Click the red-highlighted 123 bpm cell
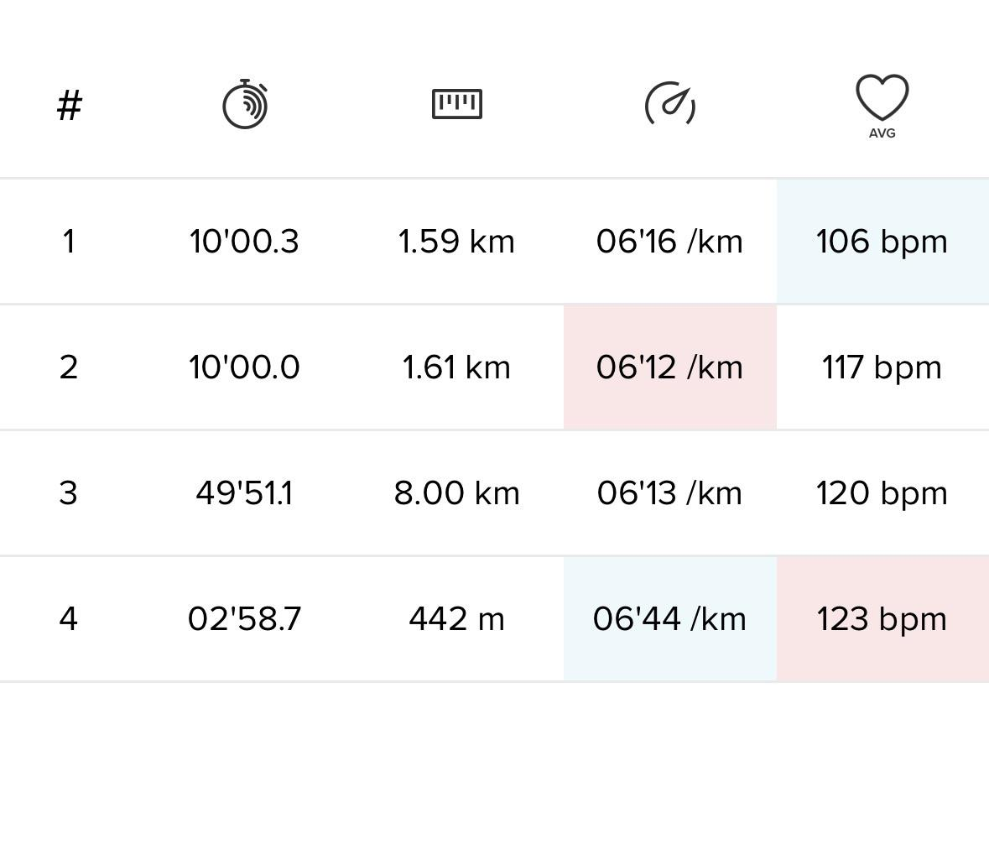 (882, 619)
